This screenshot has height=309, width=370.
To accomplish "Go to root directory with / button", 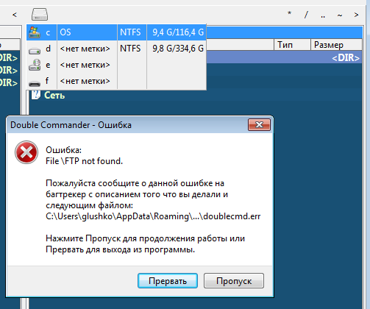I will click(x=306, y=15).
